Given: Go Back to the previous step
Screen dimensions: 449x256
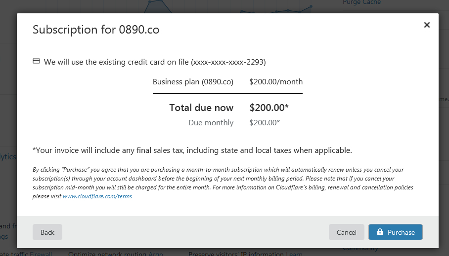Looking at the screenshot, I should point(47,232).
